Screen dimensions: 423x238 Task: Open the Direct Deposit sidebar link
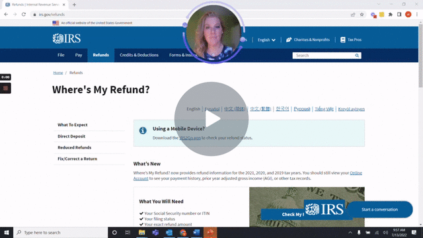tap(71, 136)
